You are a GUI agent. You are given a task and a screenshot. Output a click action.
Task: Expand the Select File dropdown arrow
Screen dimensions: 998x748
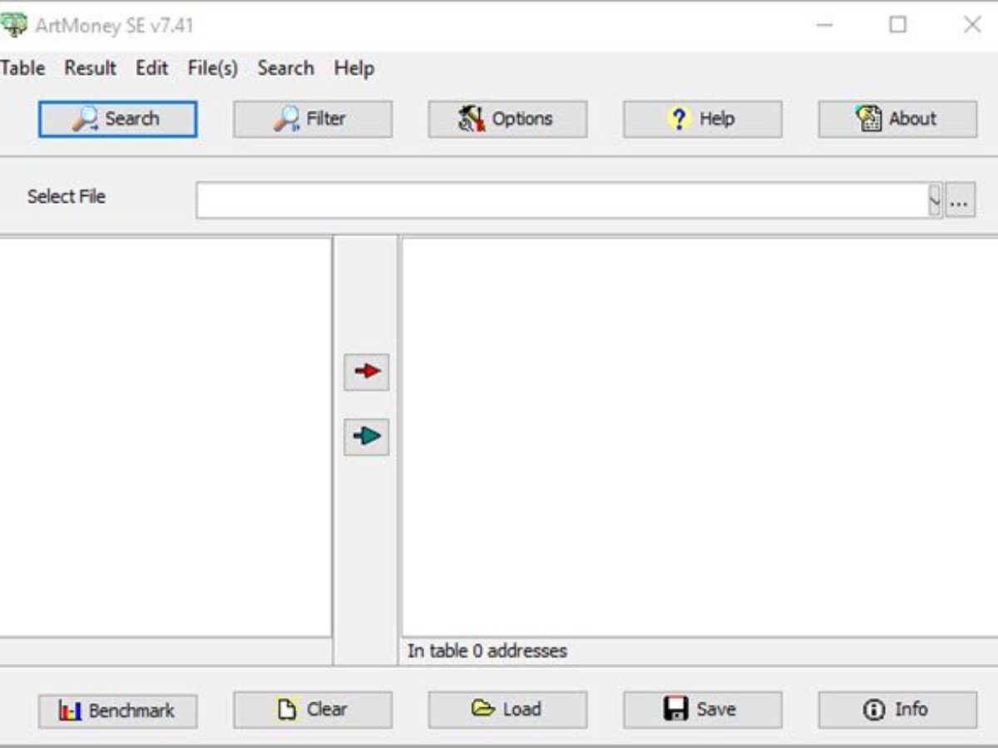point(935,200)
